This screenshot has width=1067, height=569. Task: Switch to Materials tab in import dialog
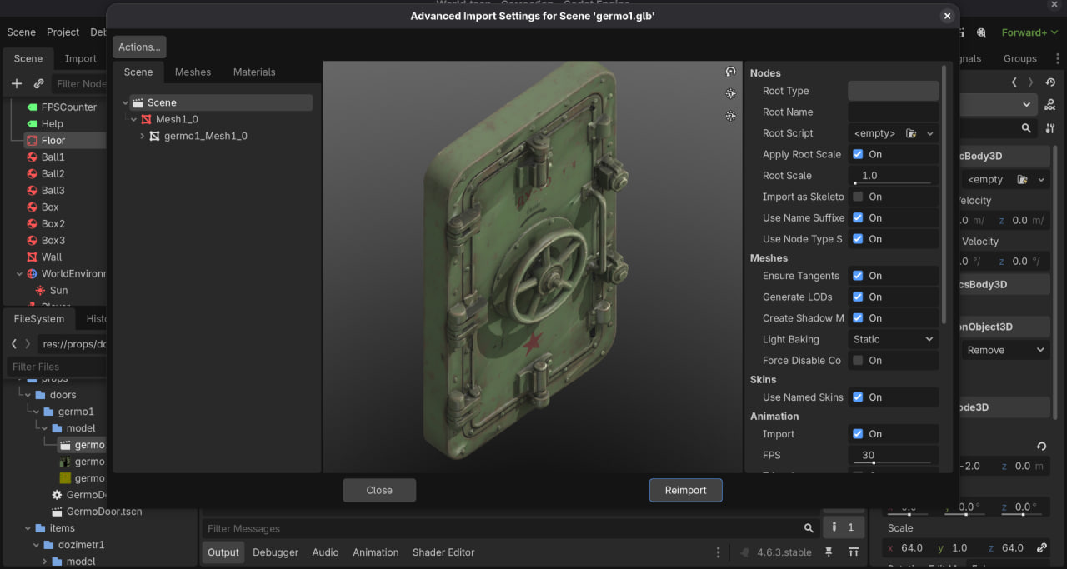[254, 72]
